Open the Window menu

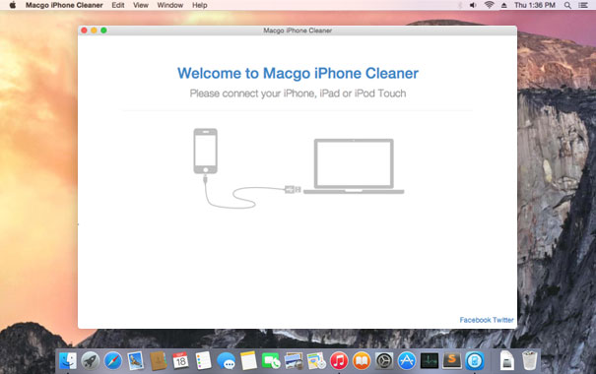pyautogui.click(x=169, y=5)
